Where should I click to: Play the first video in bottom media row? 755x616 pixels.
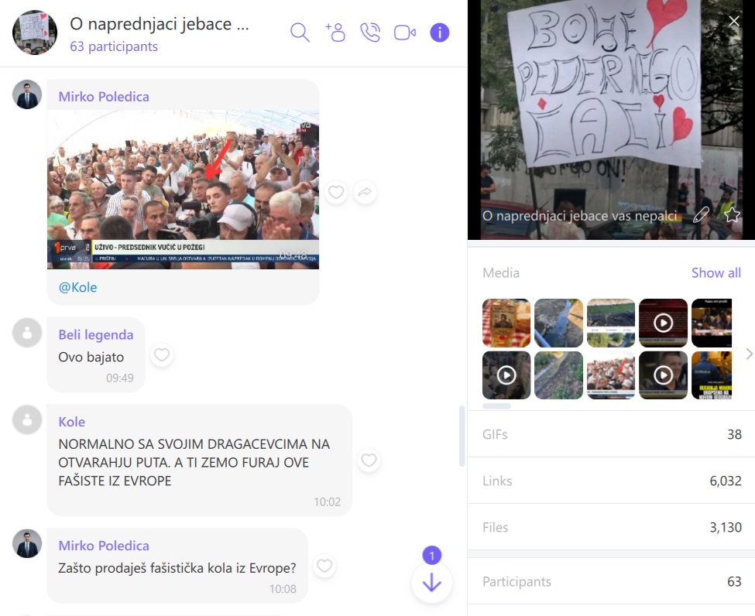[506, 375]
